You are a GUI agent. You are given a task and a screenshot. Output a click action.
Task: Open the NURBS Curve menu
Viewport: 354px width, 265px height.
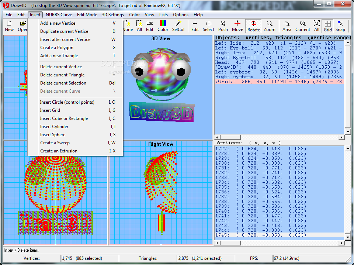click(x=59, y=15)
